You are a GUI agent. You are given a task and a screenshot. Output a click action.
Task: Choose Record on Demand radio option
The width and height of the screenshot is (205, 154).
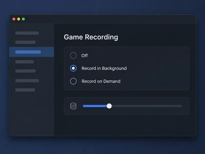(x=73, y=81)
